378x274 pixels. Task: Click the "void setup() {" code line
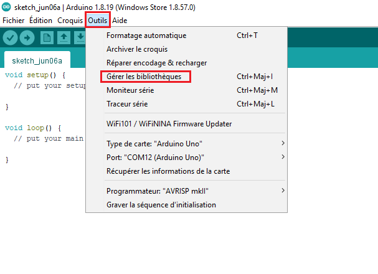coord(35,75)
